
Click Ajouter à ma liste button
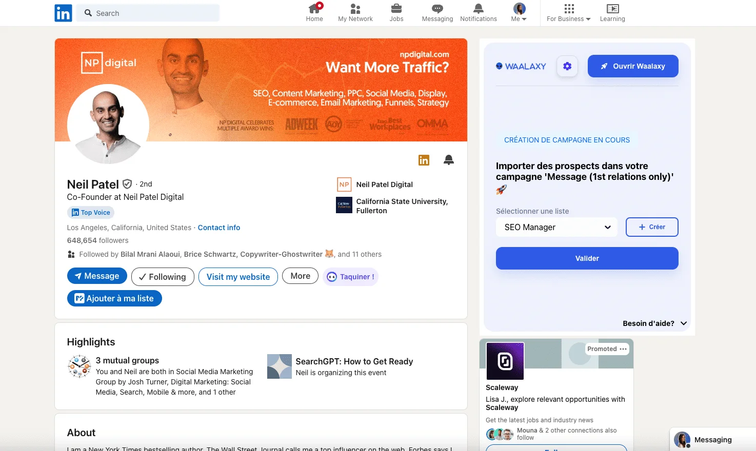point(114,298)
